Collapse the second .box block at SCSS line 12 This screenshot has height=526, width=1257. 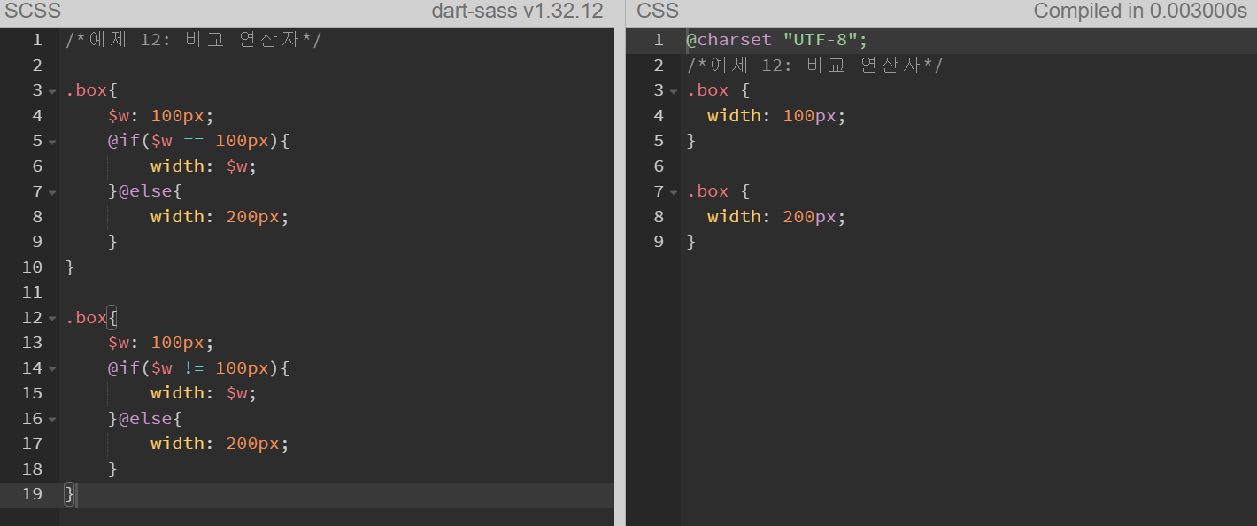click(52, 318)
